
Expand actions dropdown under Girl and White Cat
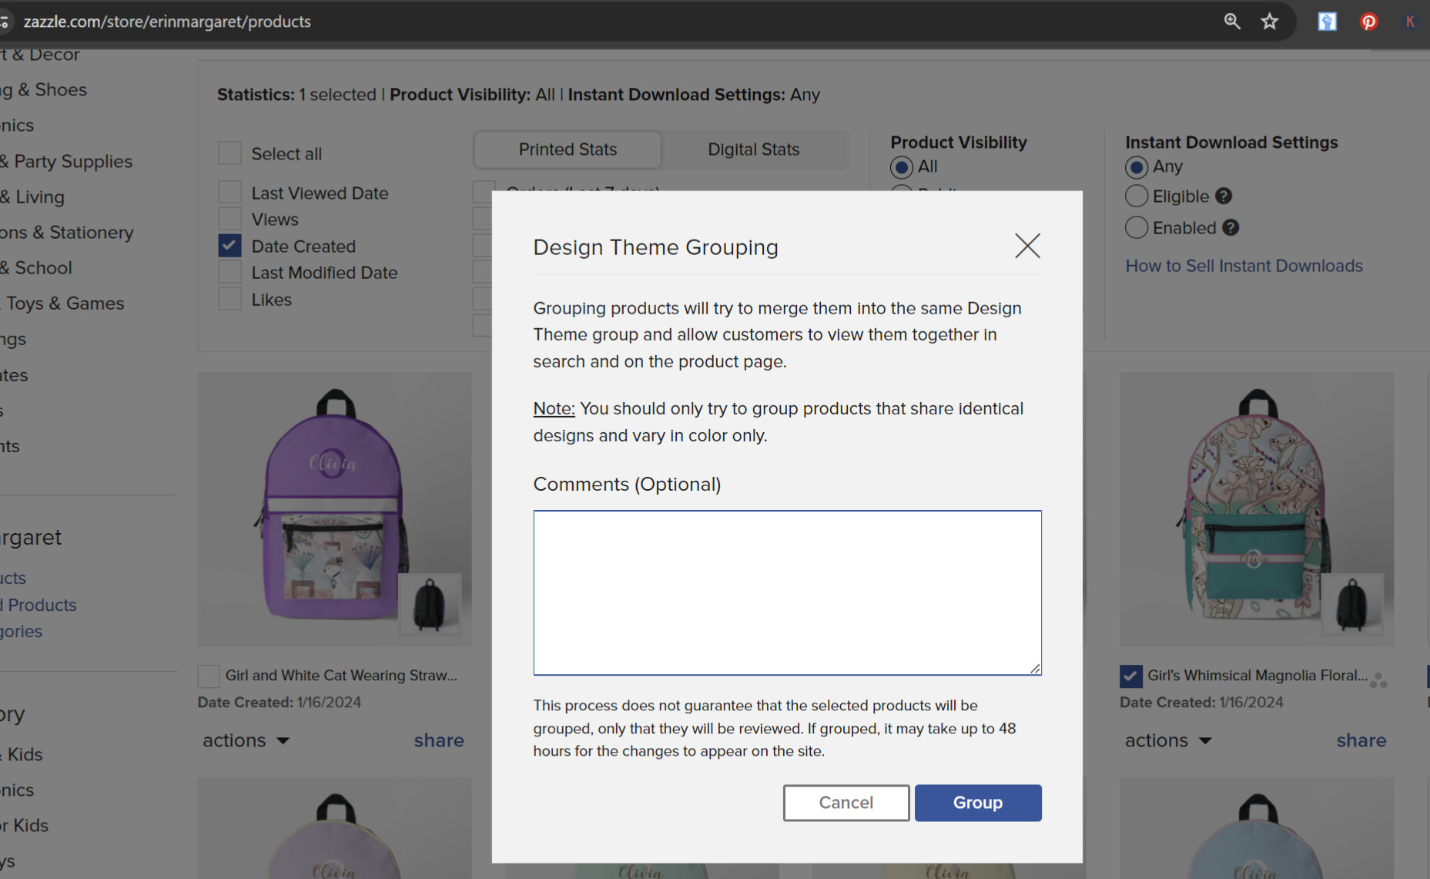pyautogui.click(x=246, y=740)
